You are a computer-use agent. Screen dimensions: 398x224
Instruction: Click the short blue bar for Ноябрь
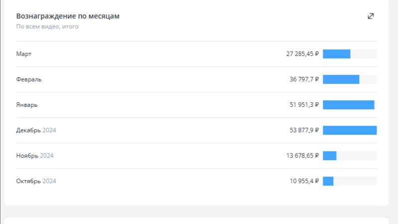point(330,156)
